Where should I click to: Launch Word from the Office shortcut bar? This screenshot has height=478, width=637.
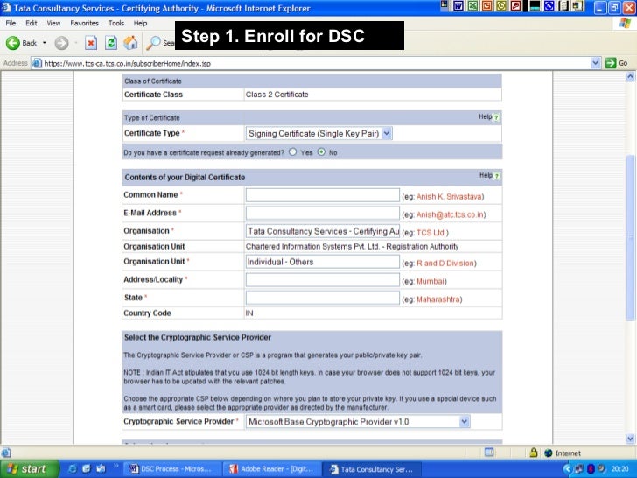[x=458, y=6]
